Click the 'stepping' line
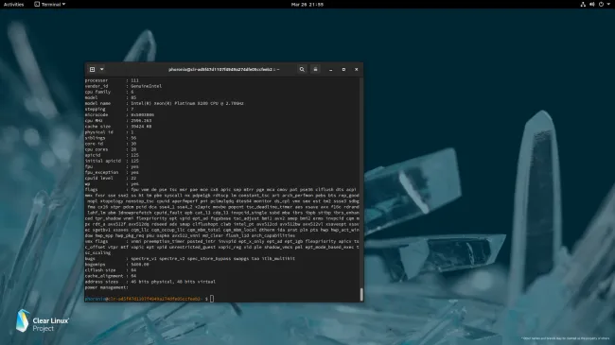 pyautogui.click(x=110, y=110)
